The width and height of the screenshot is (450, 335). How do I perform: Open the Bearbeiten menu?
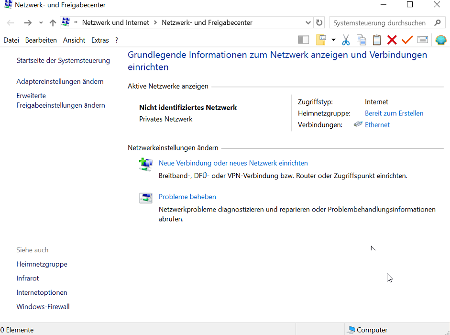[41, 40]
